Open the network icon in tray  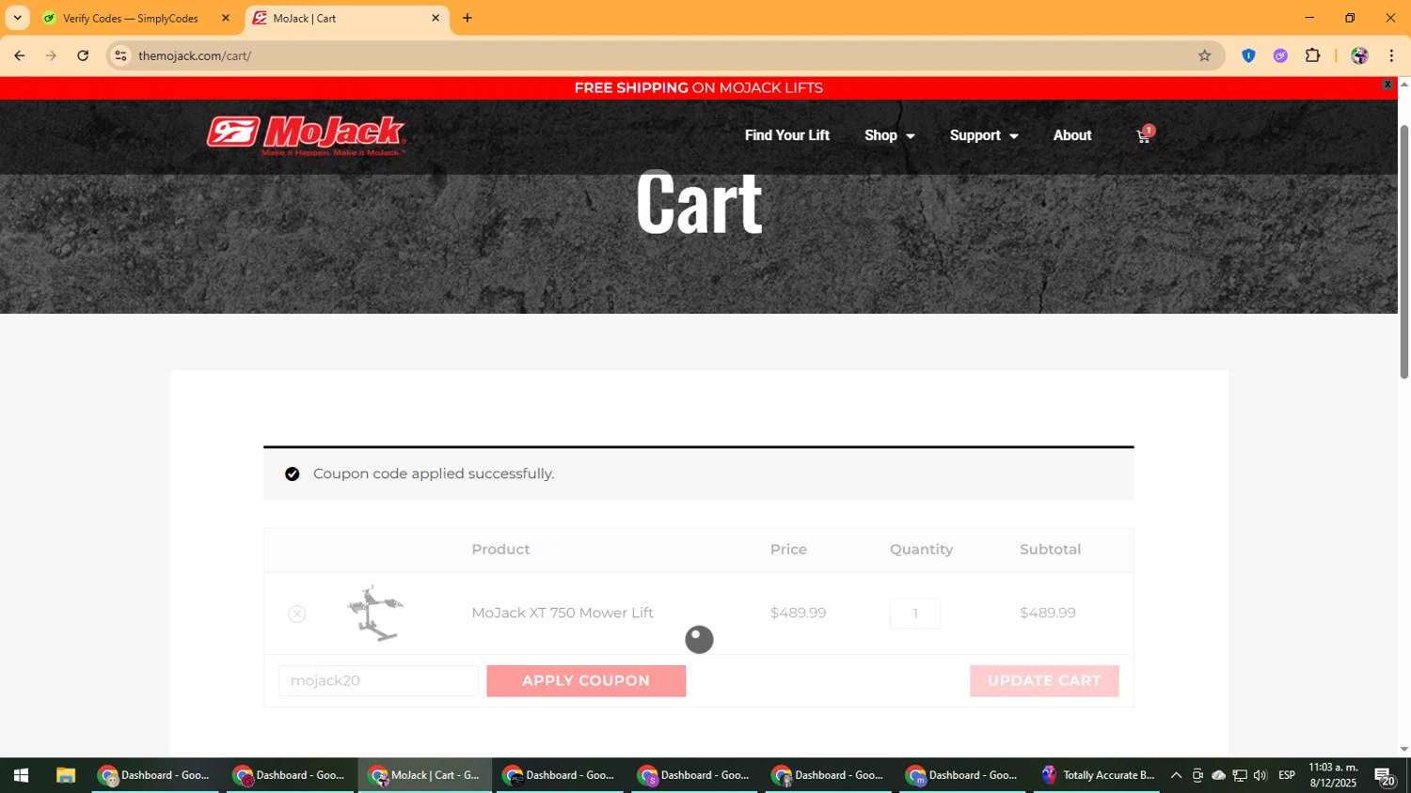click(x=1240, y=775)
